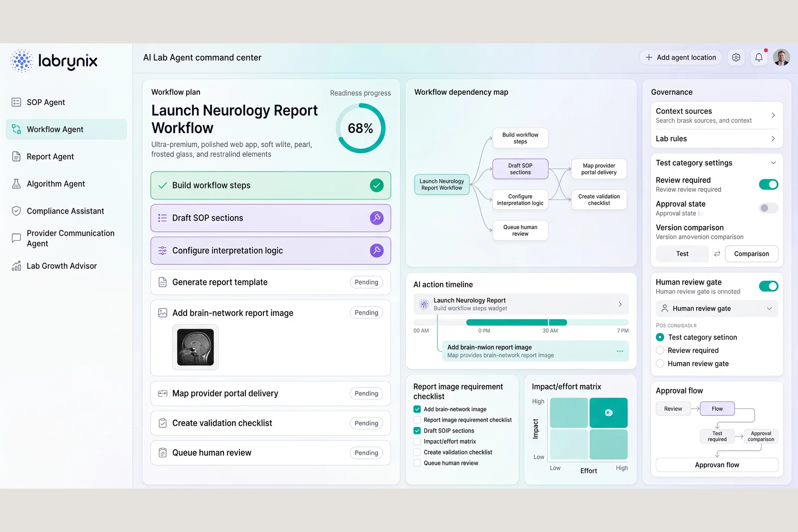
Task: Click the dark teal high-impact matrix cell
Action: click(608, 413)
